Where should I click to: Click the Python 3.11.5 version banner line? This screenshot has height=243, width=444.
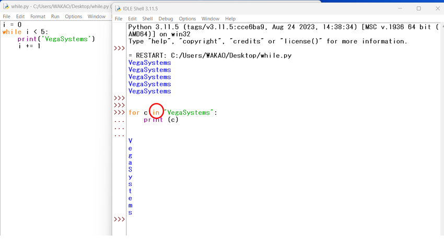point(284,27)
